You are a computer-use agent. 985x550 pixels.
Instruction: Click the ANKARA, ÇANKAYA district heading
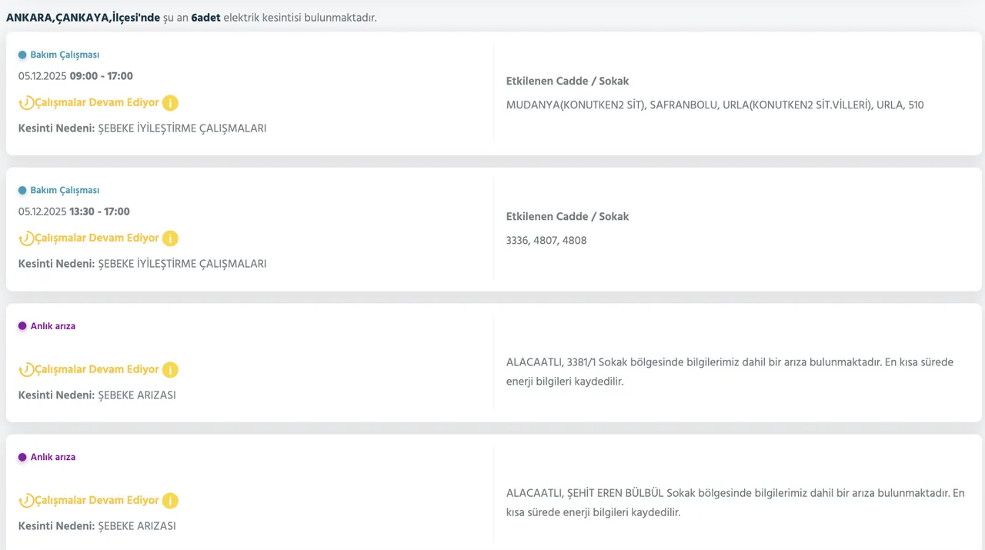(x=83, y=17)
